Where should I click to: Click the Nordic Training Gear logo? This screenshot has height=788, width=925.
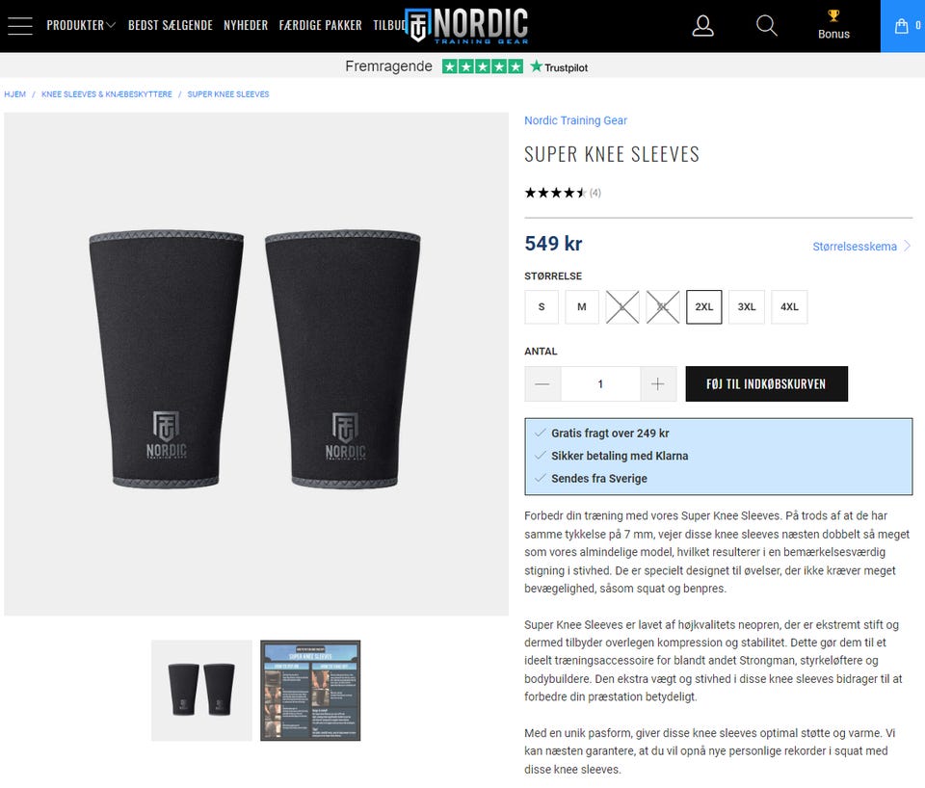(x=466, y=26)
